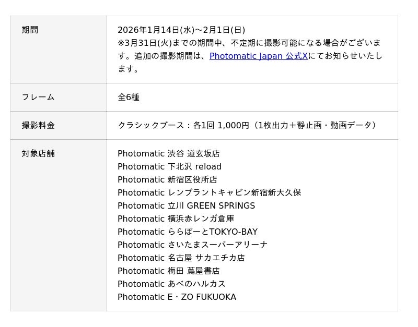
Task: Select Photomatic 下北沢 reload store entry
Action: coord(169,166)
